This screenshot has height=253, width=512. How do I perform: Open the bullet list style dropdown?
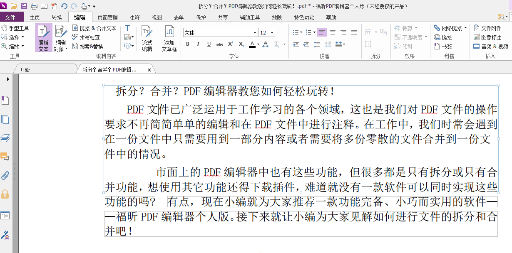301,32
